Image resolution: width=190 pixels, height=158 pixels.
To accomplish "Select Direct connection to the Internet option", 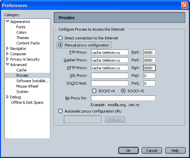I will click(x=60, y=38).
